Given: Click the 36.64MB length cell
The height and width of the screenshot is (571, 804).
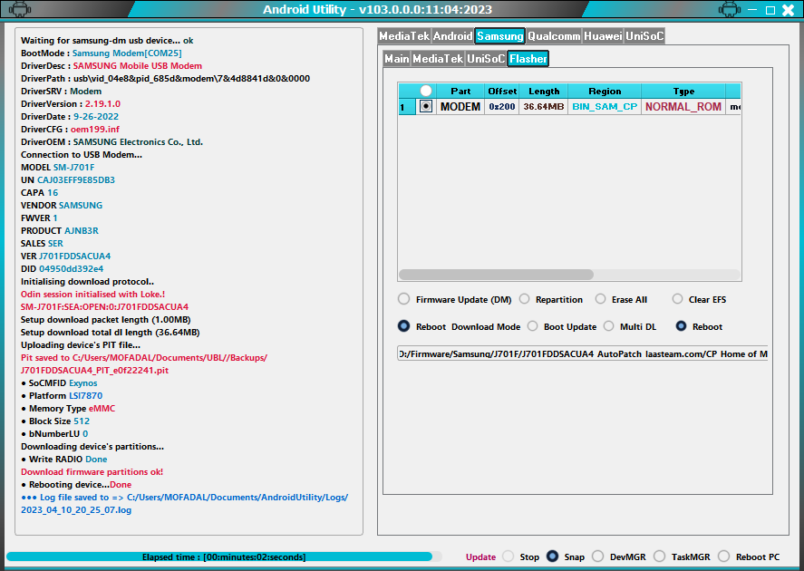Looking at the screenshot, I should click(544, 107).
